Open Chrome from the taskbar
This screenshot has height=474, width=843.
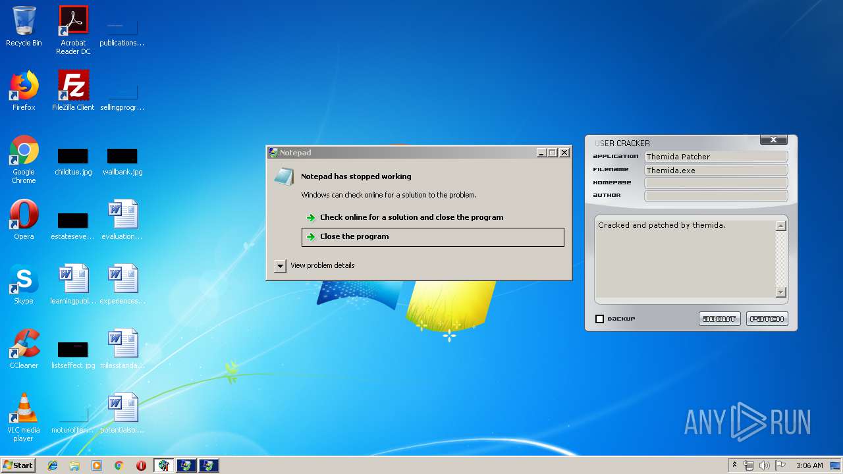click(x=119, y=465)
